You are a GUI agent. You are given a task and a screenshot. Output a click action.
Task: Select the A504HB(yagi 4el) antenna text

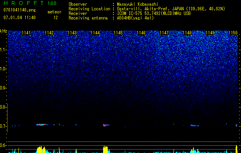135,18
